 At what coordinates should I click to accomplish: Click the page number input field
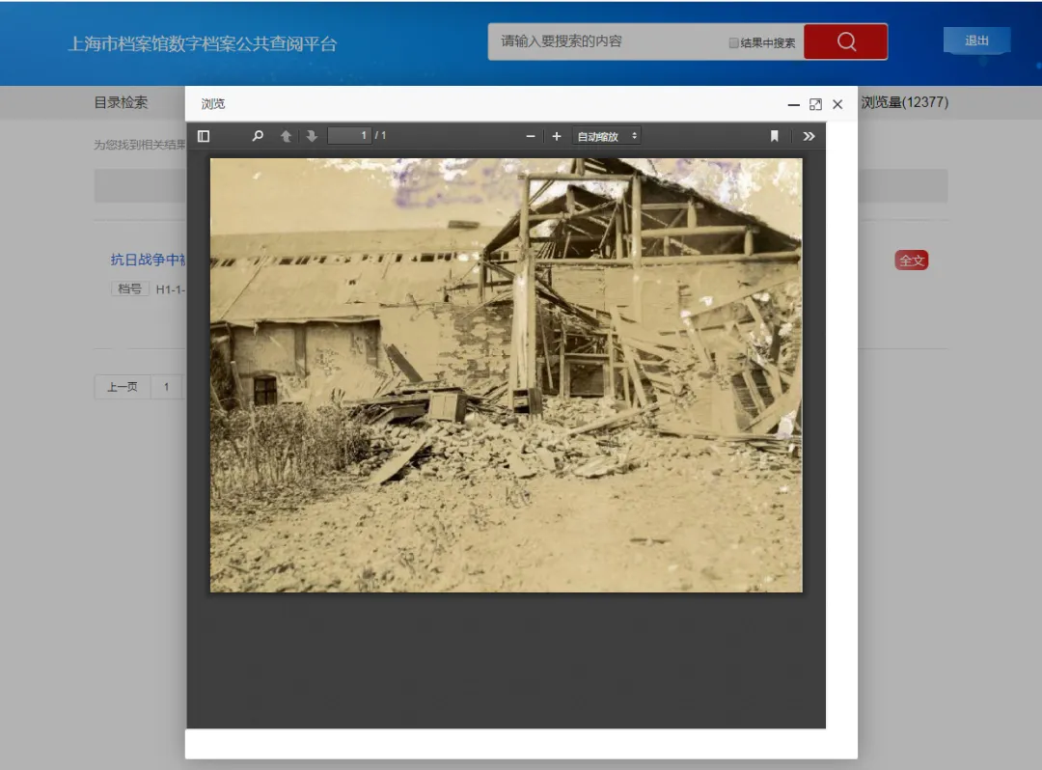coord(349,136)
